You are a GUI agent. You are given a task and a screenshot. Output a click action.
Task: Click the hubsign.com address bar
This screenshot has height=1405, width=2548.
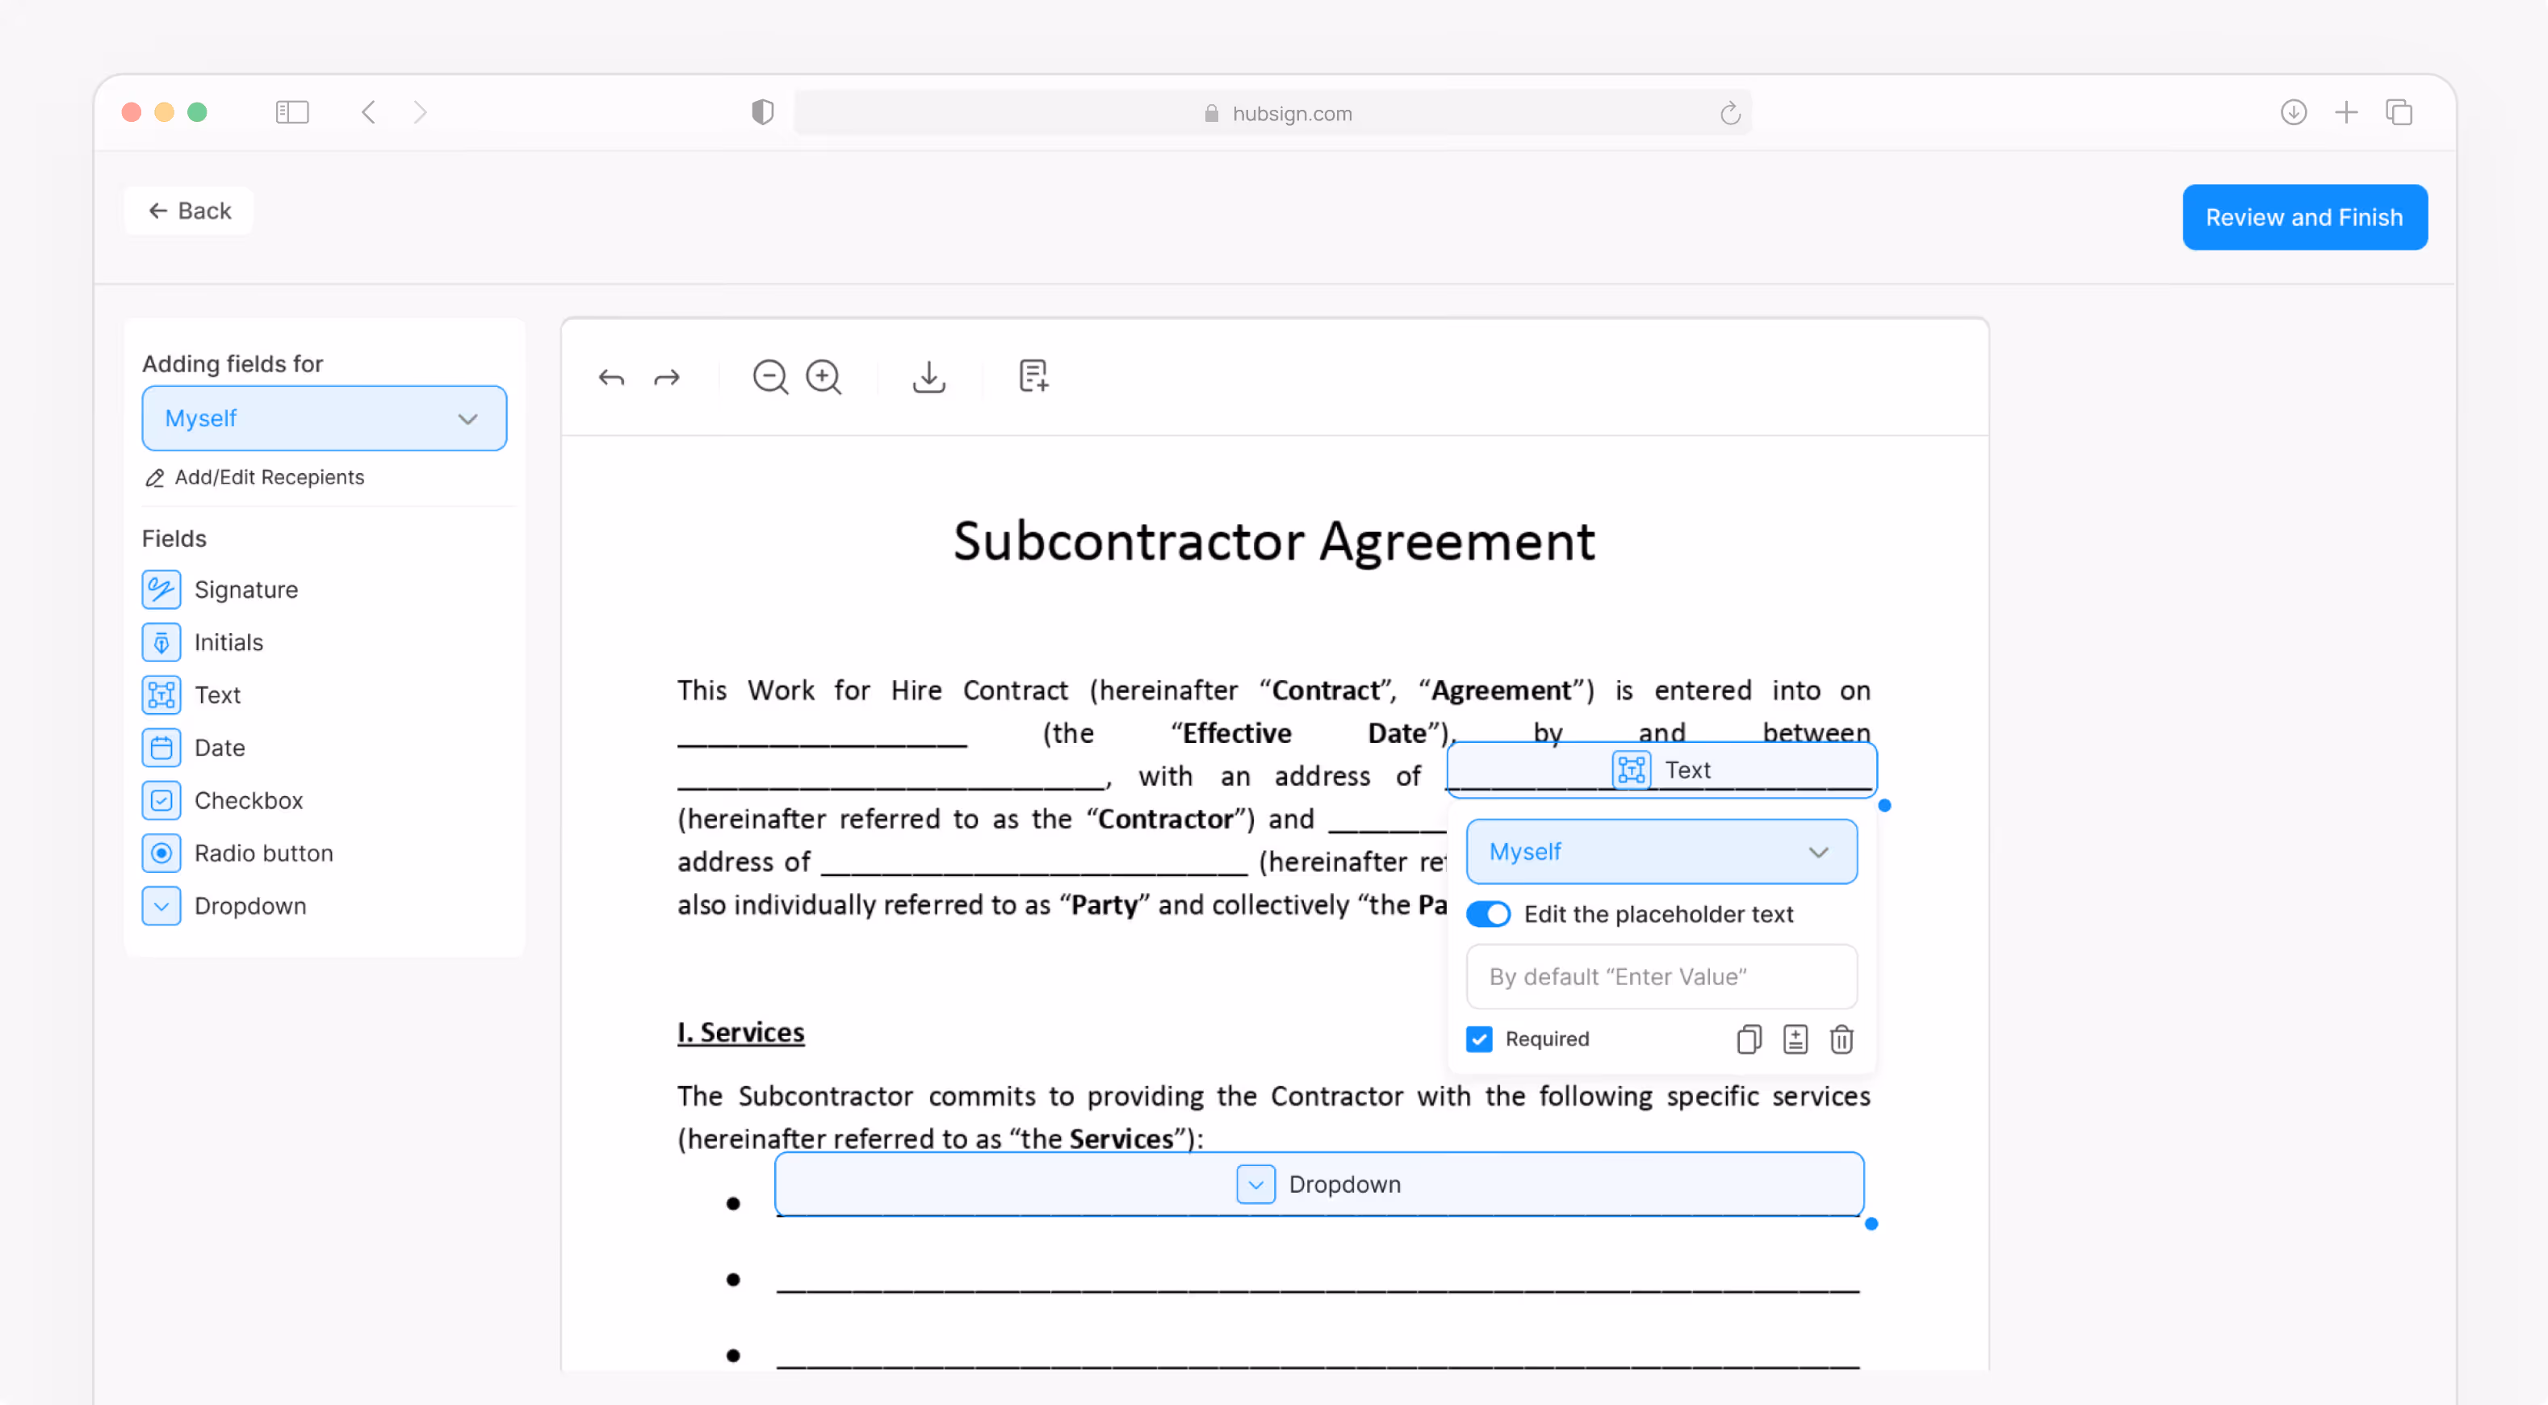click(x=1273, y=113)
